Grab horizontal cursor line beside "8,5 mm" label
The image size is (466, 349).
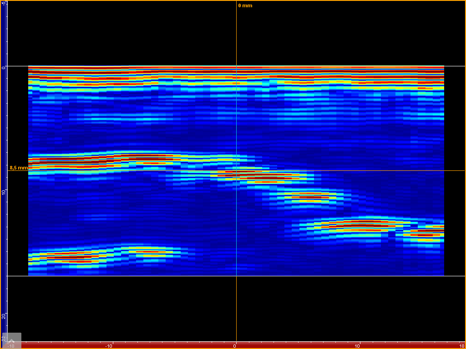[91, 171]
